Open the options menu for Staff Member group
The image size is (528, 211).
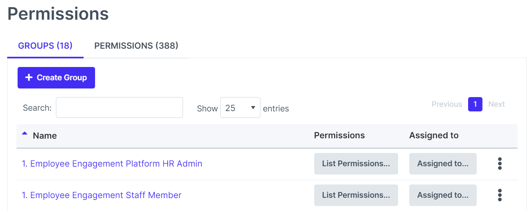coord(500,195)
